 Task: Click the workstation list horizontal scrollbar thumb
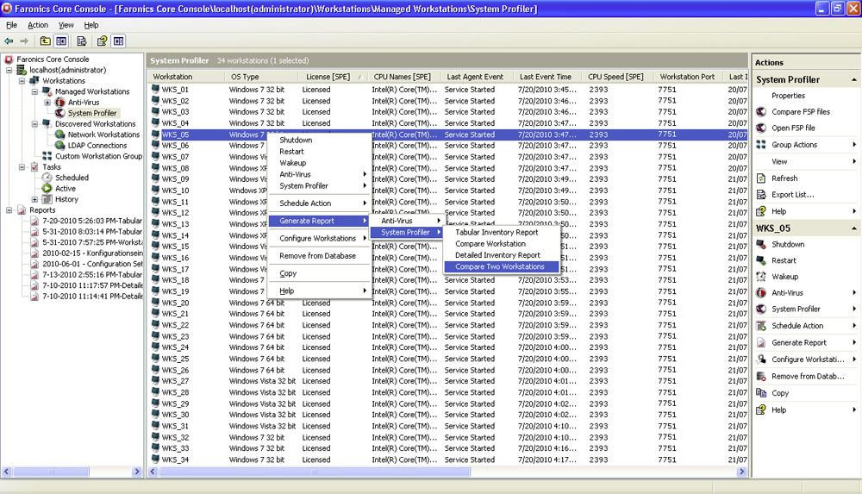[x=315, y=472]
